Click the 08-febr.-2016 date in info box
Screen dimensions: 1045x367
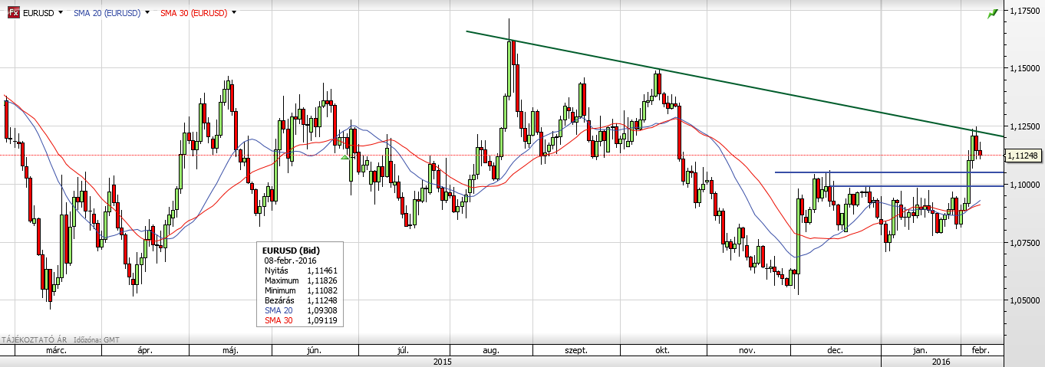tap(289, 261)
